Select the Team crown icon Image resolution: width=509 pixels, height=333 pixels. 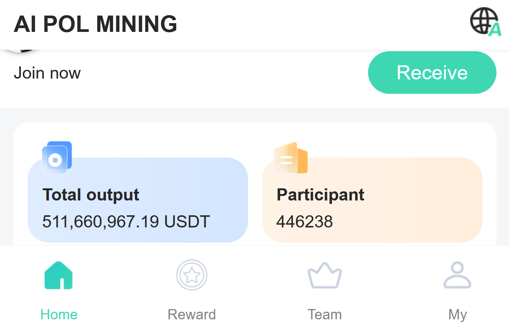coord(324,275)
